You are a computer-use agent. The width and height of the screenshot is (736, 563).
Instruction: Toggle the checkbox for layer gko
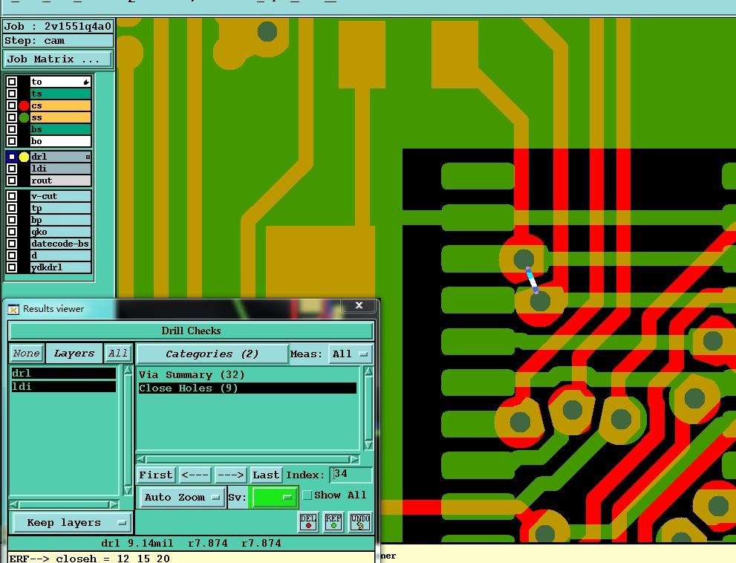pos(12,232)
